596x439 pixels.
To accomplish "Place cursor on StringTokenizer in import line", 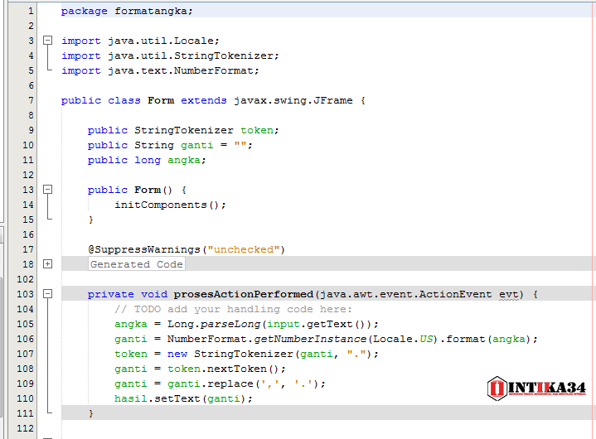I will [224, 55].
